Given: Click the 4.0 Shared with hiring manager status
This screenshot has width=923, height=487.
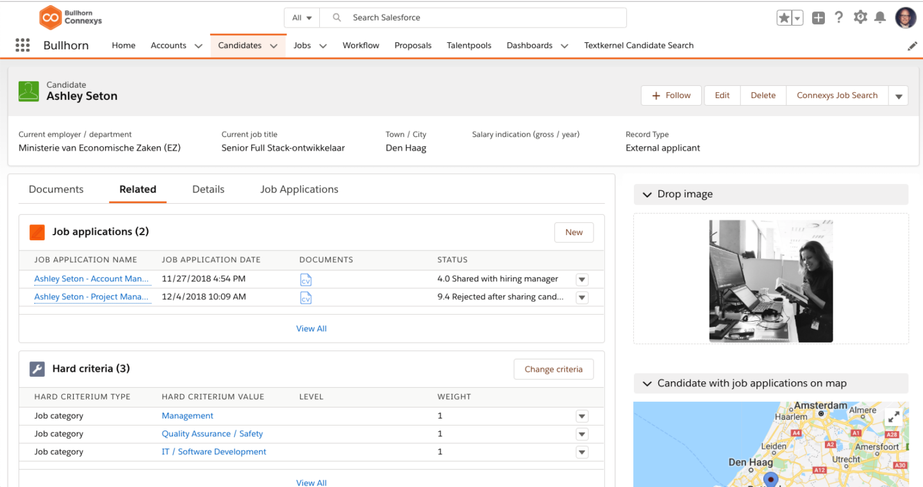Looking at the screenshot, I should [x=498, y=279].
